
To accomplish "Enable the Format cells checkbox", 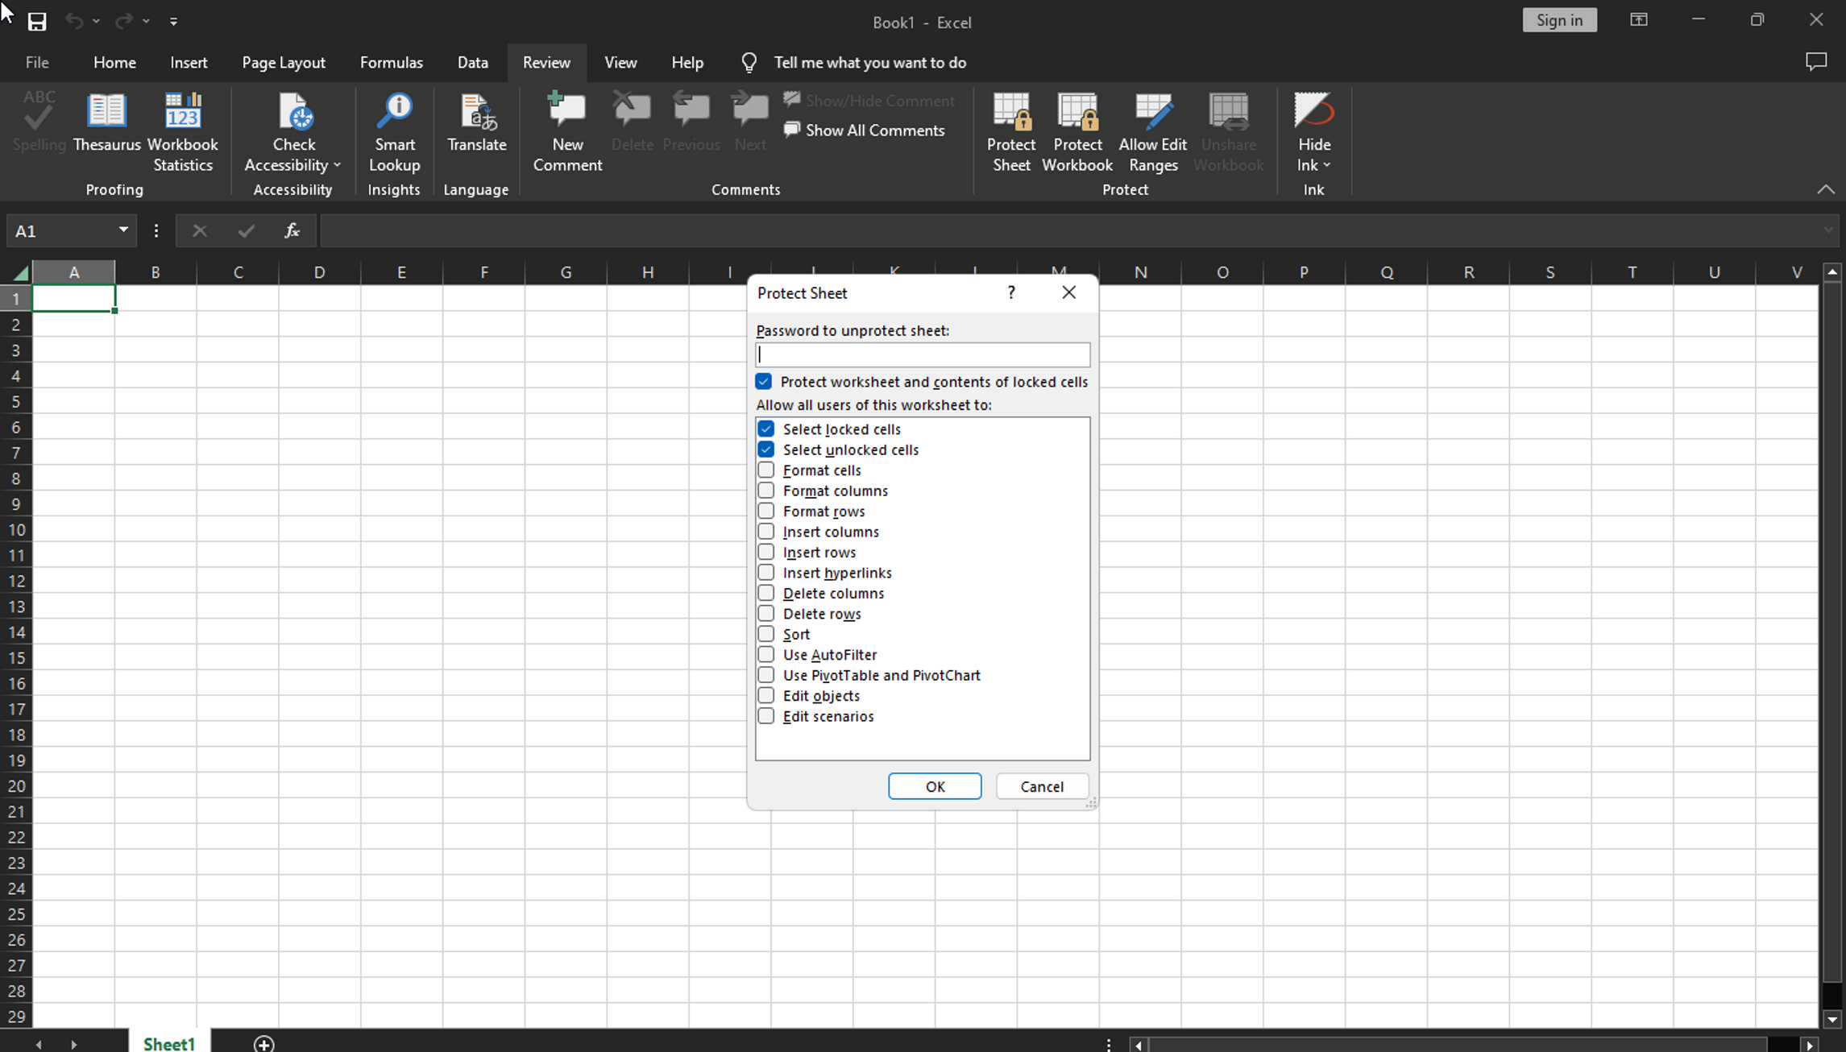I will [765, 470].
